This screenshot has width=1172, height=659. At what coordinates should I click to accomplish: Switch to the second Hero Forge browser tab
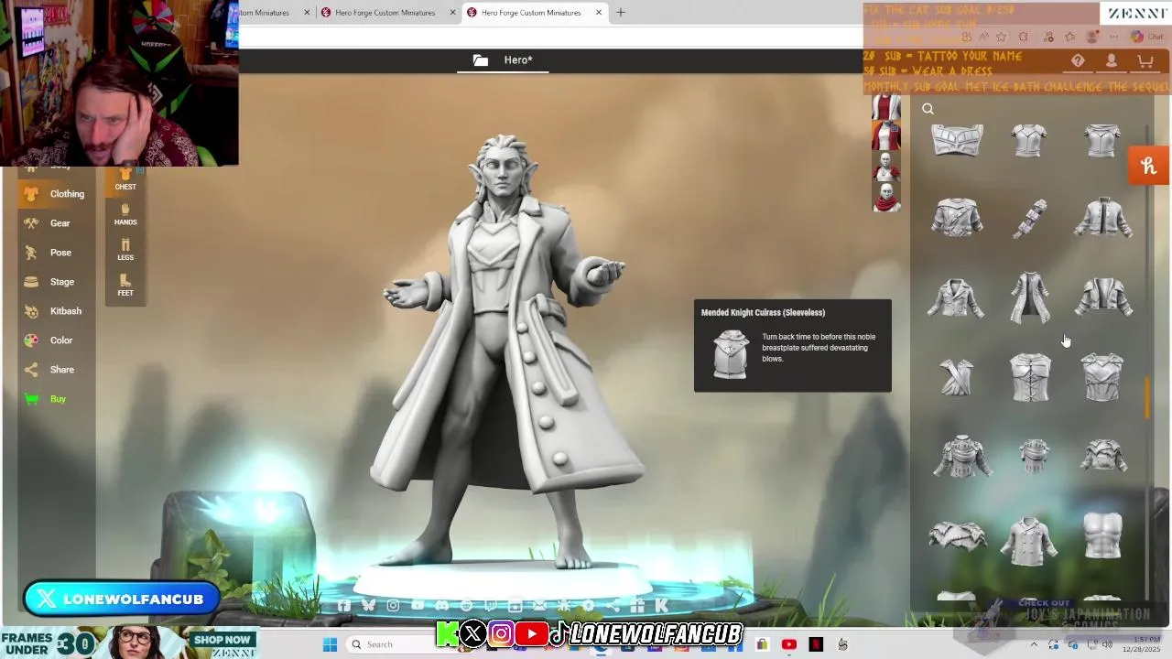pyautogui.click(x=385, y=13)
